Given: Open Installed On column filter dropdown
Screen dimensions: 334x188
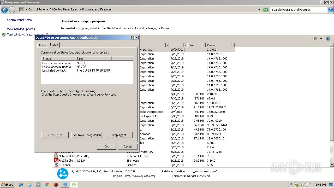Looking at the screenshot, I should [186, 45].
